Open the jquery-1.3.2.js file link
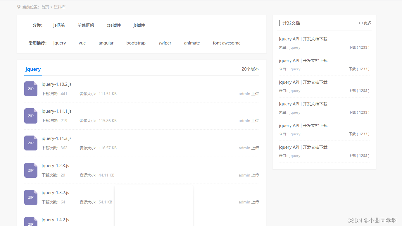The image size is (402, 226). pos(56,193)
